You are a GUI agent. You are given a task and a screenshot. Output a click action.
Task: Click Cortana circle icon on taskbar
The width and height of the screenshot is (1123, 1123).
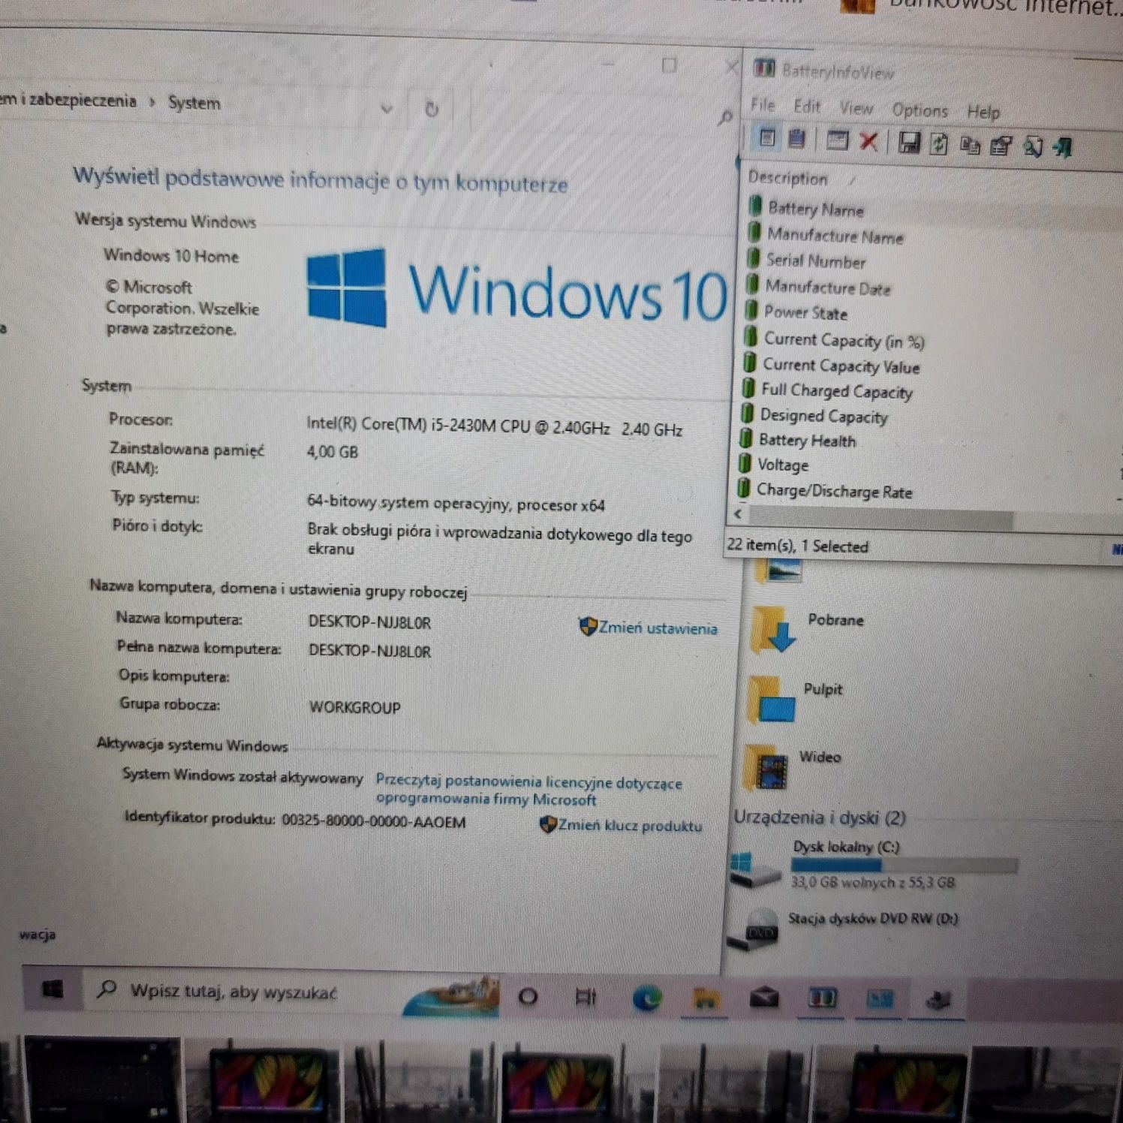(528, 997)
